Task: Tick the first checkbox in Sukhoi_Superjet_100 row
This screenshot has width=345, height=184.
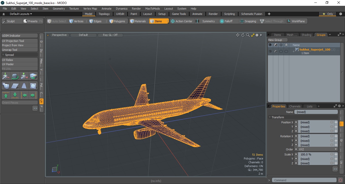Action: coord(281,51)
